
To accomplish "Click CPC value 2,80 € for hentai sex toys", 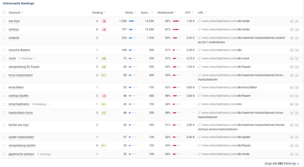I will click(190, 125).
